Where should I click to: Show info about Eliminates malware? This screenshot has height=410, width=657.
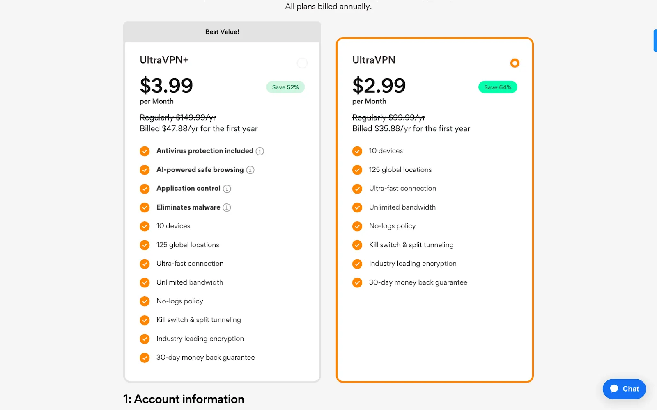(x=227, y=207)
